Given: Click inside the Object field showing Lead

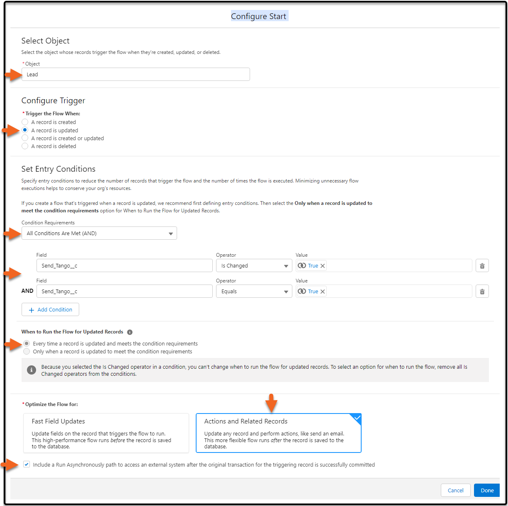Looking at the screenshot, I should coord(136,74).
